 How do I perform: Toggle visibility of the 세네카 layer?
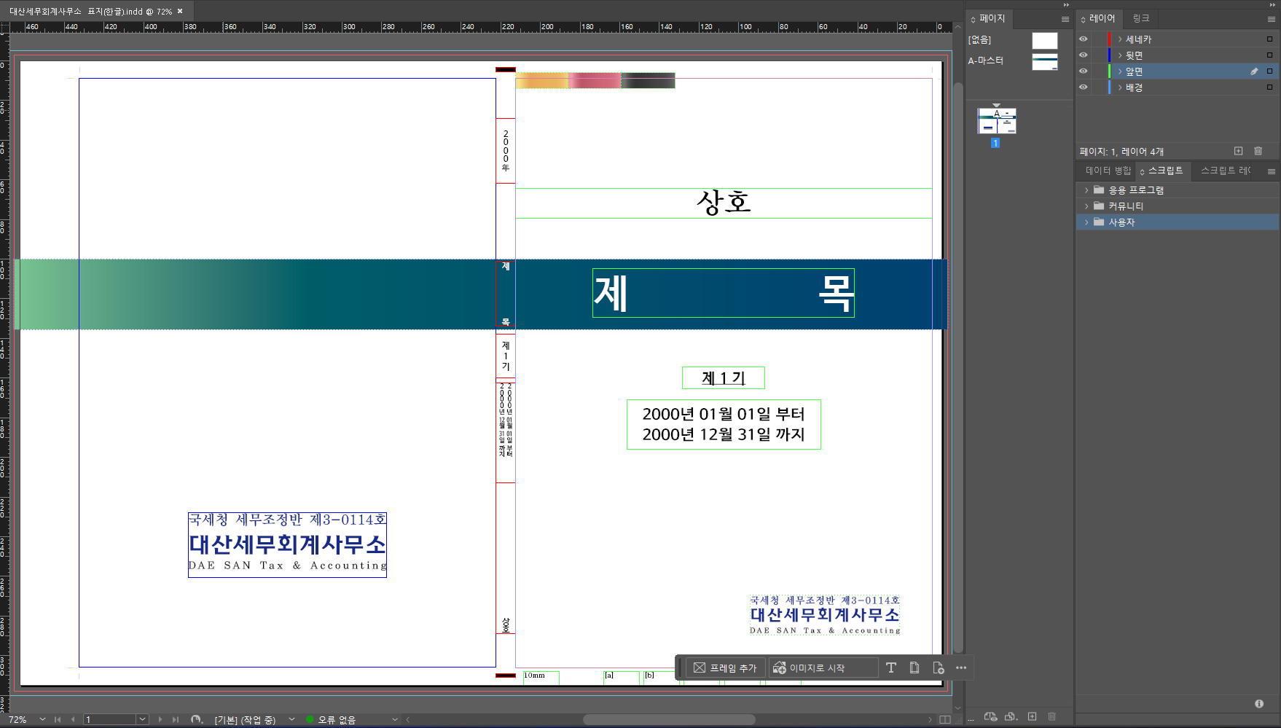(x=1084, y=39)
